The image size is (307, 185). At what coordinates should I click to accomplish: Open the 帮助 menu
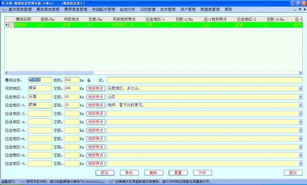[228, 9]
